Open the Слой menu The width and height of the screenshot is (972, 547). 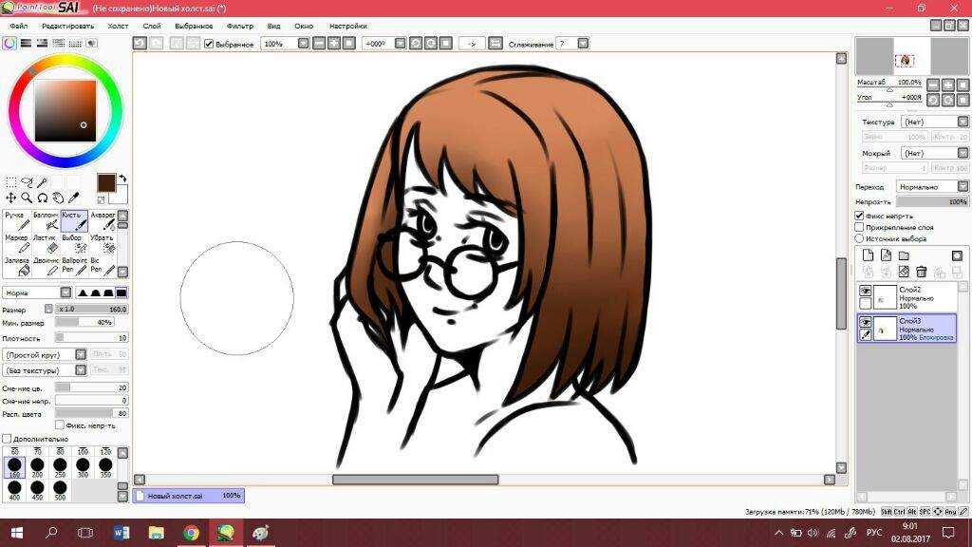click(151, 26)
